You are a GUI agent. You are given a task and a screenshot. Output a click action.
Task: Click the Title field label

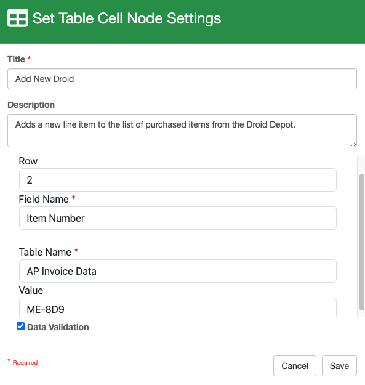point(16,59)
